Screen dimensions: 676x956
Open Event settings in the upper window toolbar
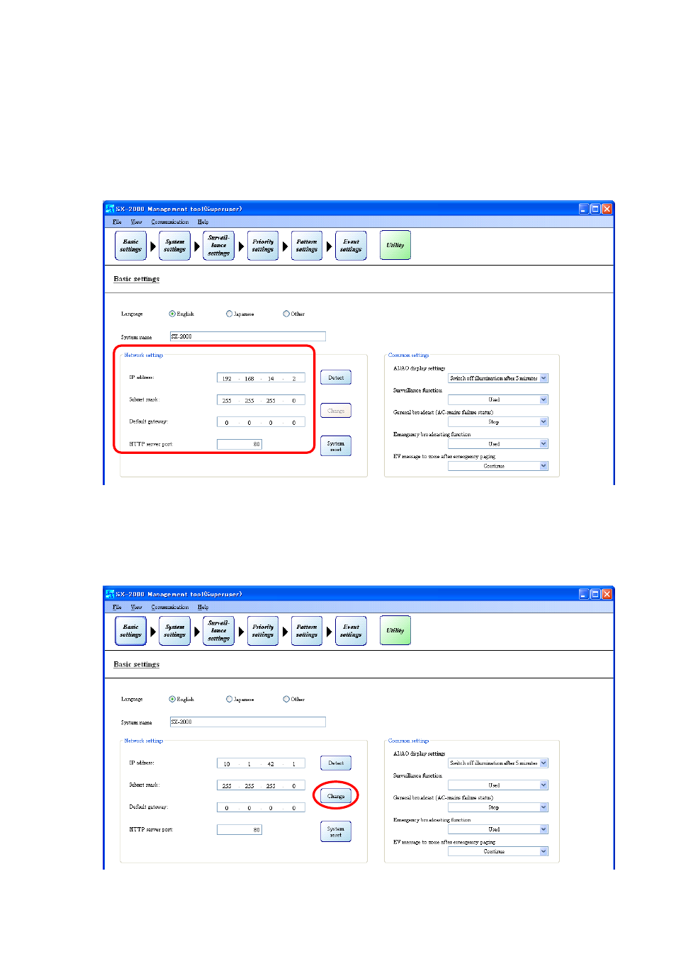tap(351, 246)
